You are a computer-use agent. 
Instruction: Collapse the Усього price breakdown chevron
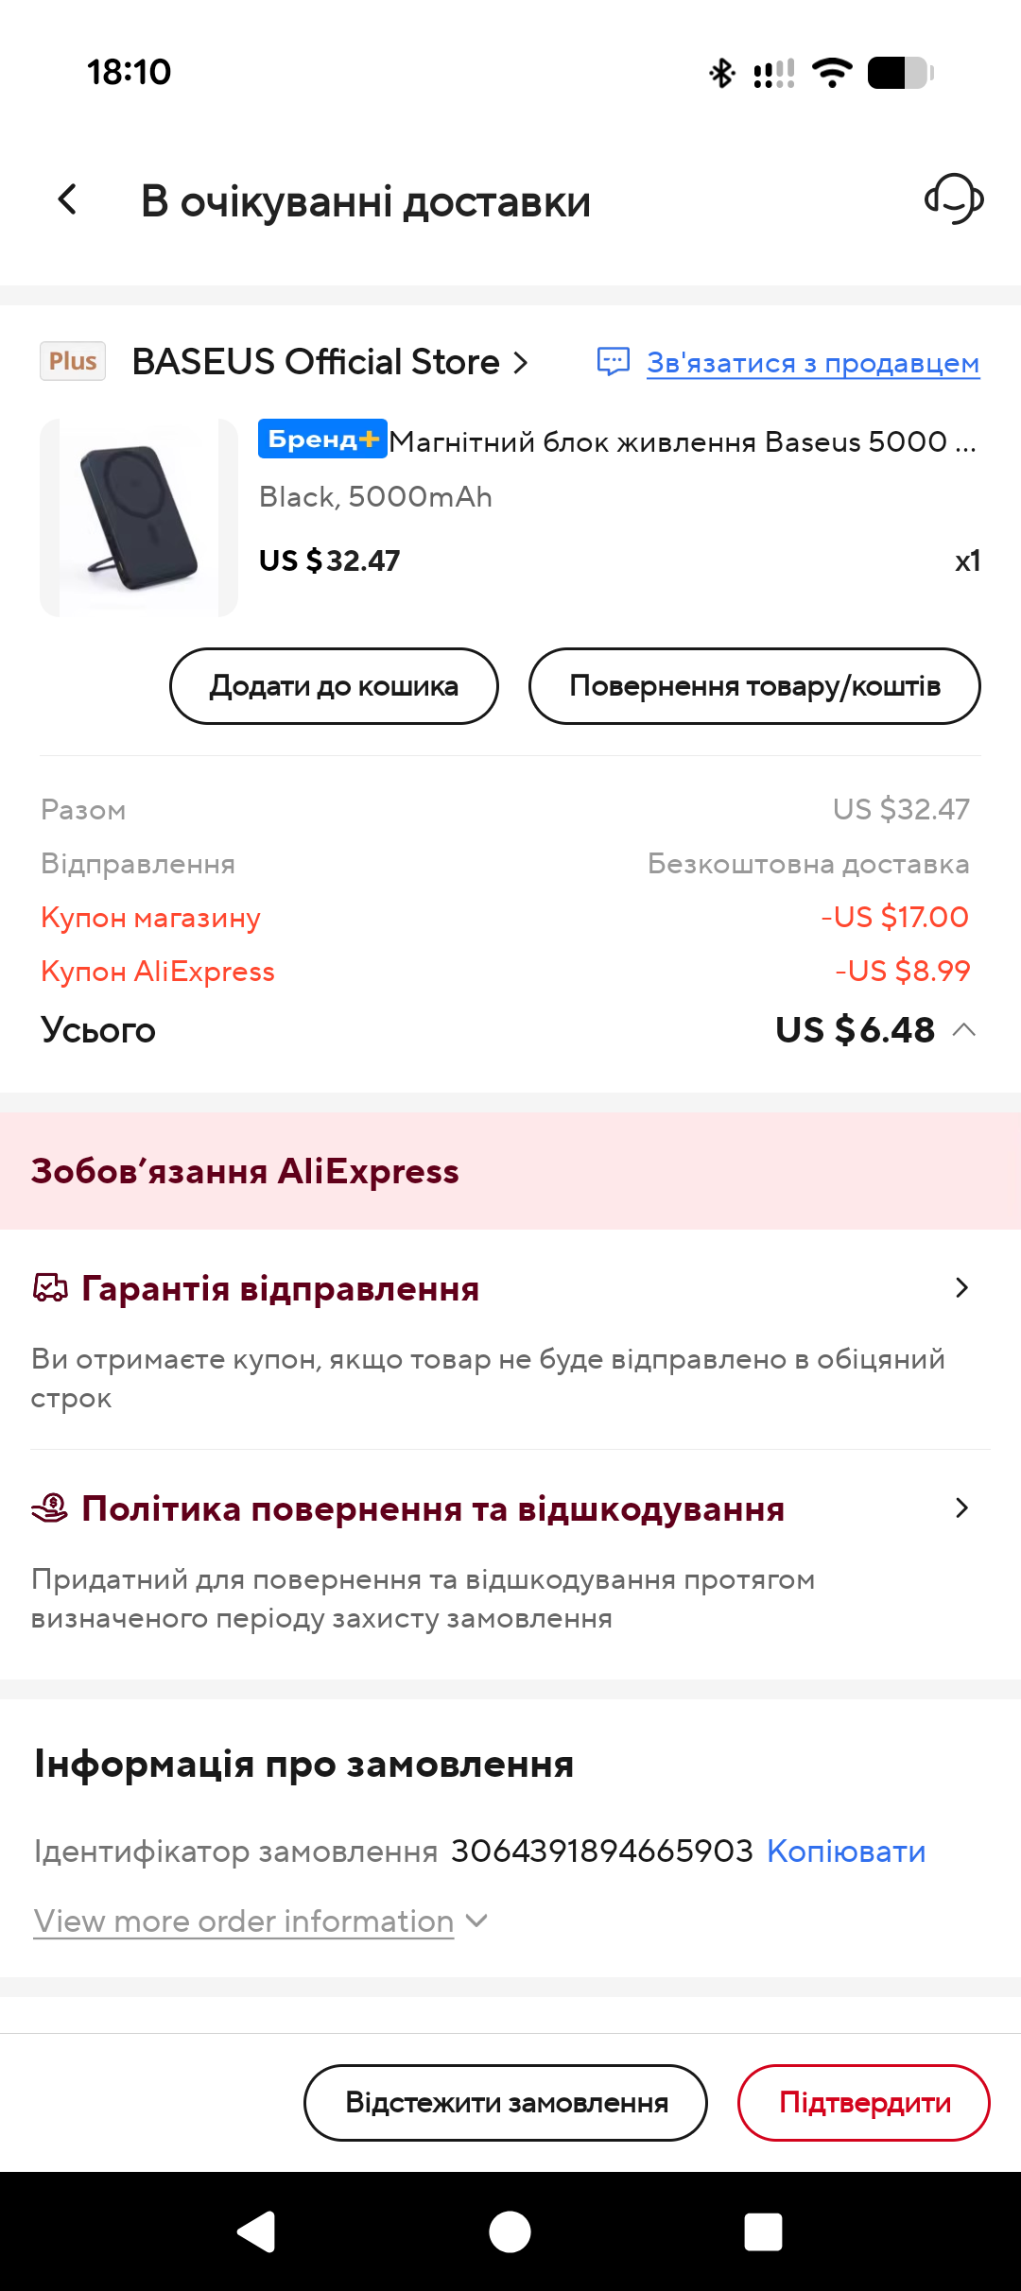(x=964, y=1029)
